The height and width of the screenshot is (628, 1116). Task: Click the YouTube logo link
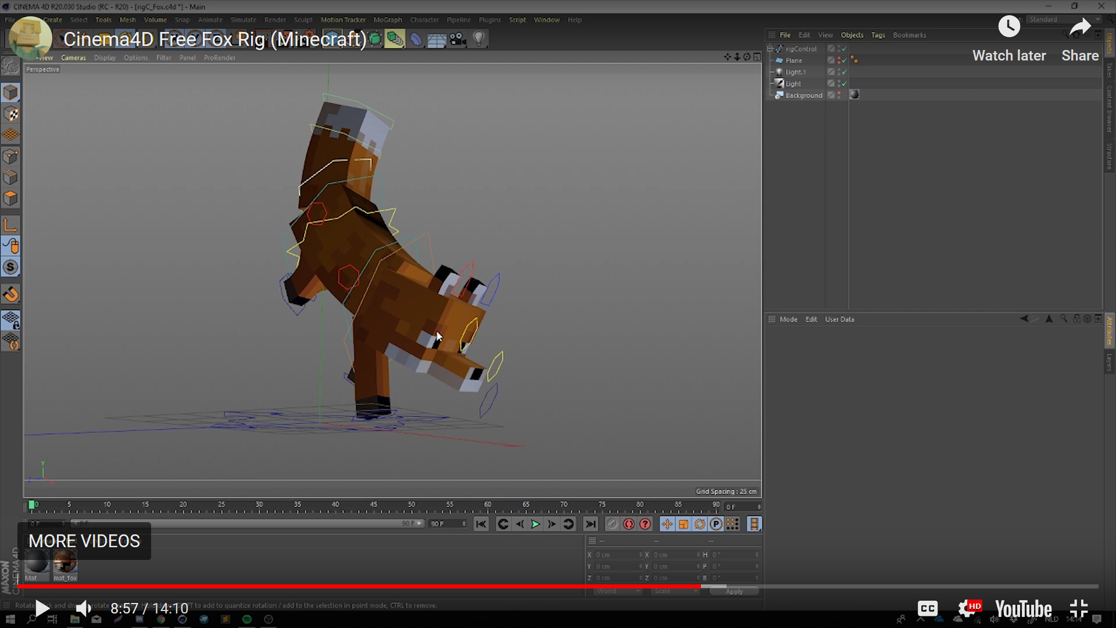click(x=1024, y=609)
